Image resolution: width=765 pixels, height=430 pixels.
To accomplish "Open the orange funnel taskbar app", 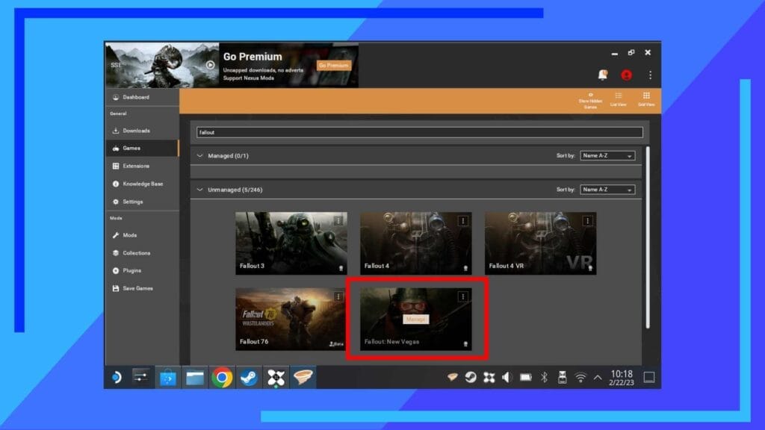I will pos(303,377).
